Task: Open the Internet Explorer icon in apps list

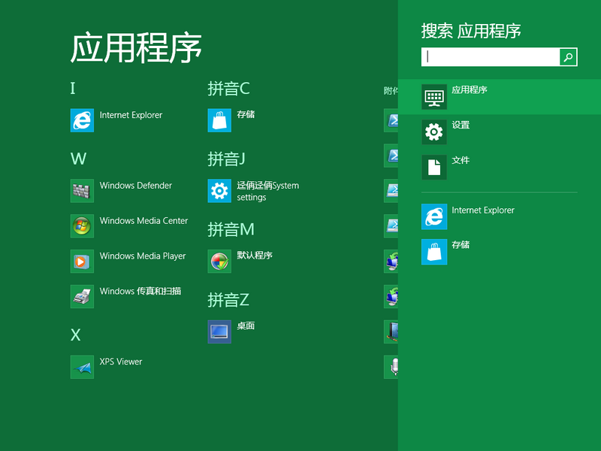Action: (x=82, y=120)
